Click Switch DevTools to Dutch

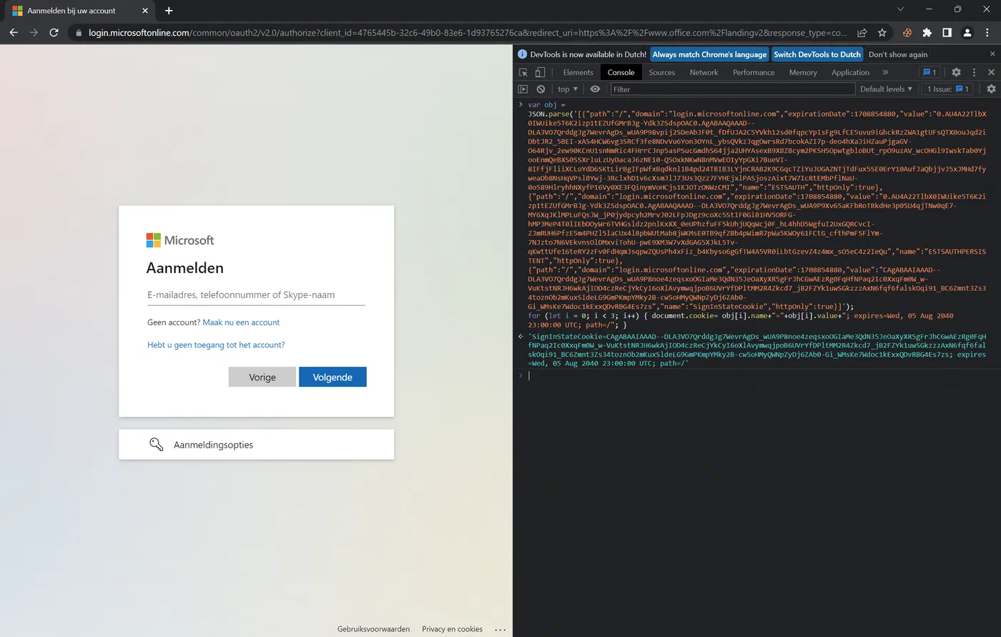point(817,54)
